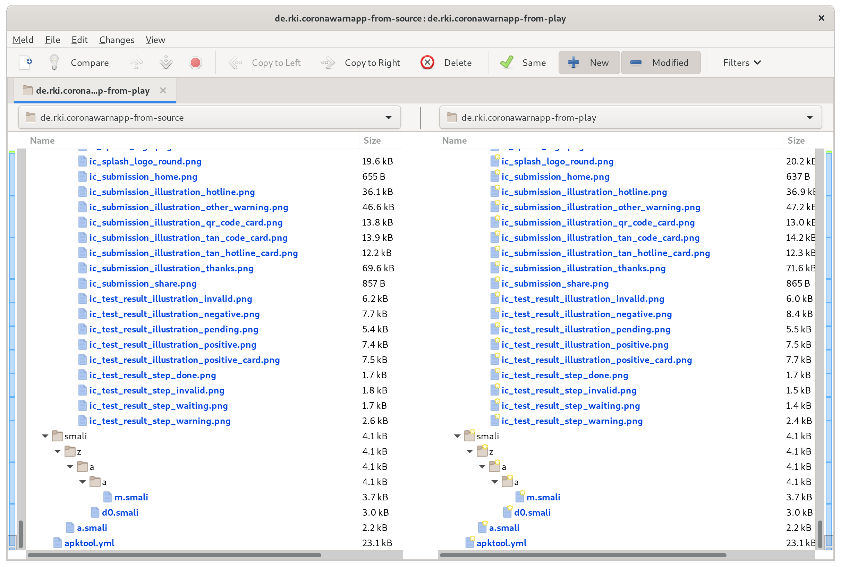Select left ic_submission_illustration_hotline.png

click(x=172, y=192)
